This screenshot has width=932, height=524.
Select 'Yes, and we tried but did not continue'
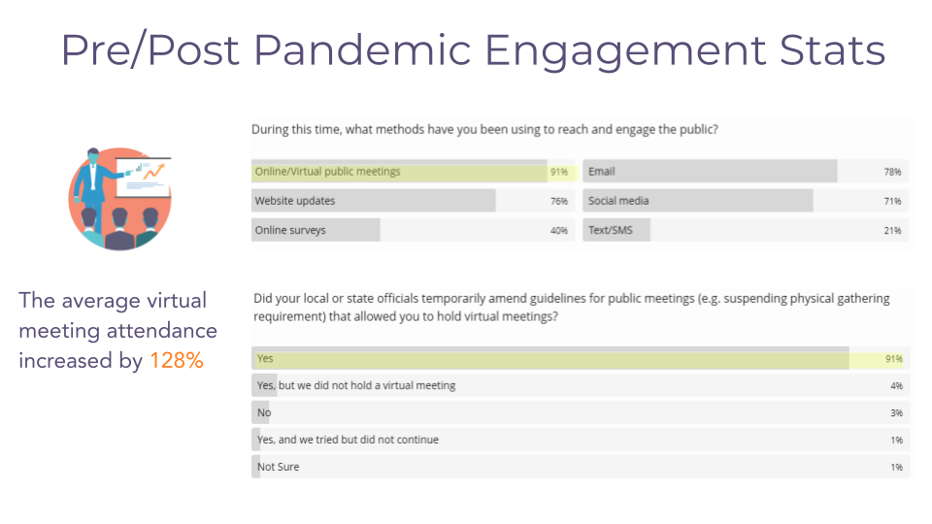pos(348,440)
